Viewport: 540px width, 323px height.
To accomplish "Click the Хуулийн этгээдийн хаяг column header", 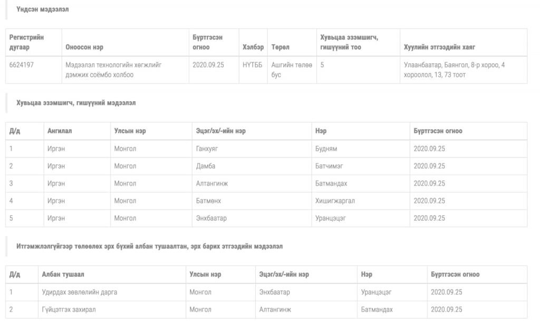I will tap(439, 47).
